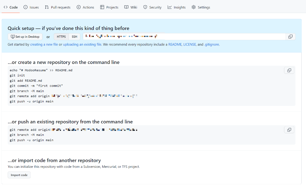This screenshot has width=306, height=186.
Task: View the Wiki tab
Action: click(x=130, y=7)
